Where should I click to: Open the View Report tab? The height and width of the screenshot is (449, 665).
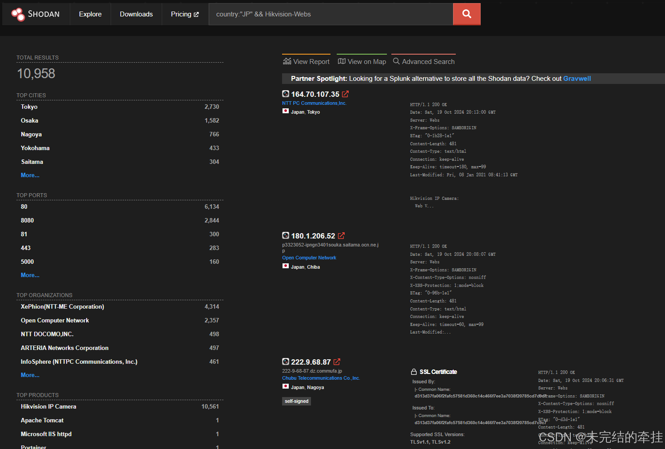pyautogui.click(x=307, y=61)
